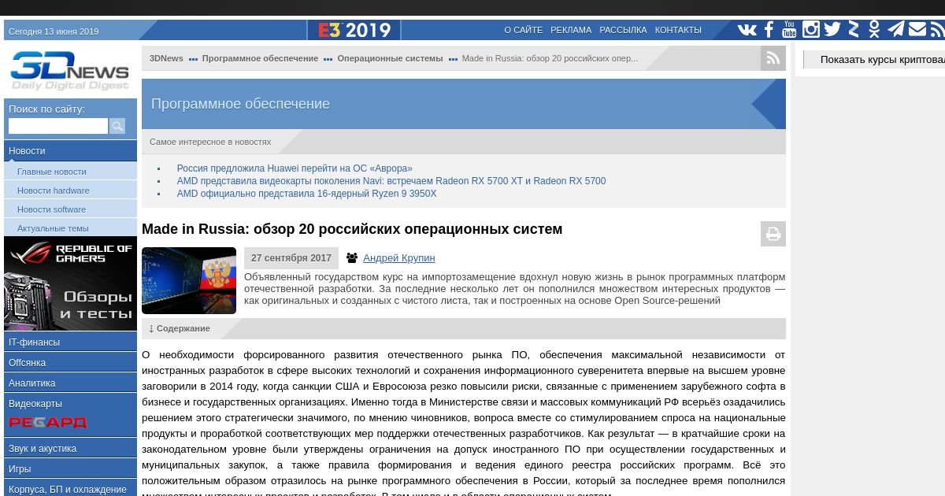The height and width of the screenshot is (496, 945).
Task: Click the article title Made in Russia
Action: pyautogui.click(x=352, y=229)
